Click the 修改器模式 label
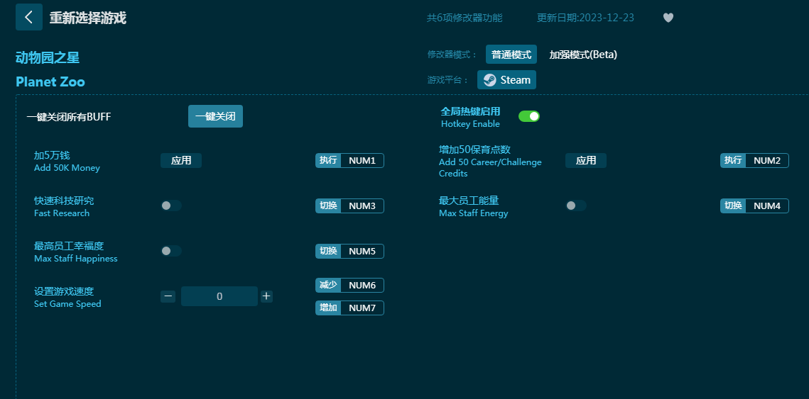Image resolution: width=809 pixels, height=399 pixels. click(x=452, y=55)
